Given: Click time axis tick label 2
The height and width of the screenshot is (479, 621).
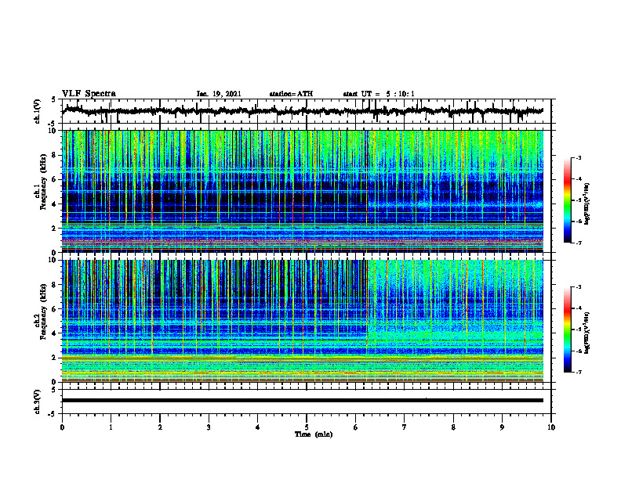Looking at the screenshot, I should coord(160,427).
